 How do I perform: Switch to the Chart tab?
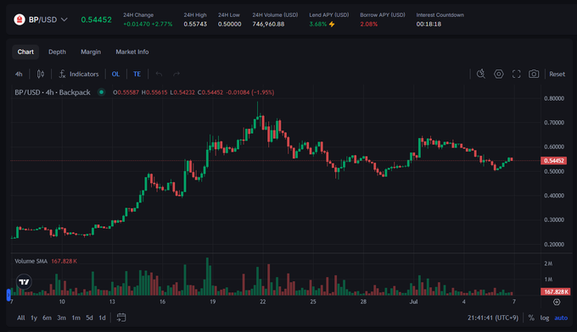coord(25,52)
